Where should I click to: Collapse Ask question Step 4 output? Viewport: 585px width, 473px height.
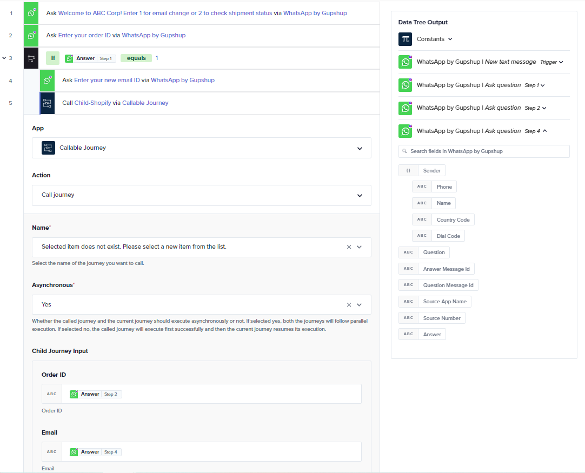pyautogui.click(x=544, y=131)
